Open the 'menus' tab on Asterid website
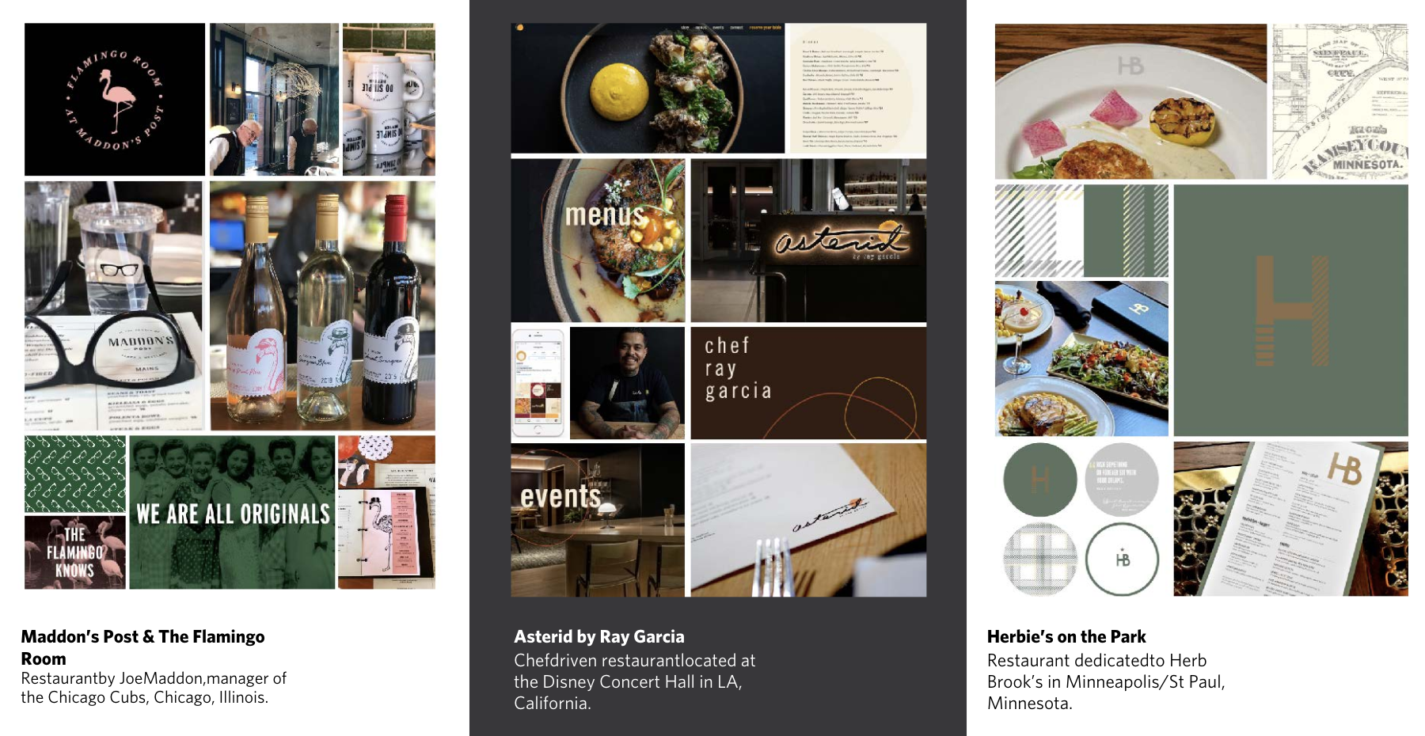 pyautogui.click(x=701, y=28)
